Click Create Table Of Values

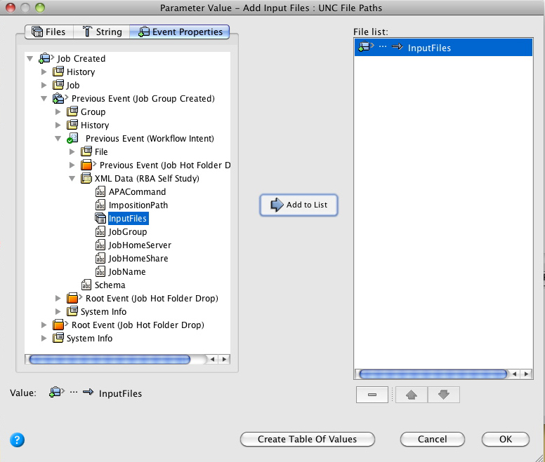tap(307, 439)
